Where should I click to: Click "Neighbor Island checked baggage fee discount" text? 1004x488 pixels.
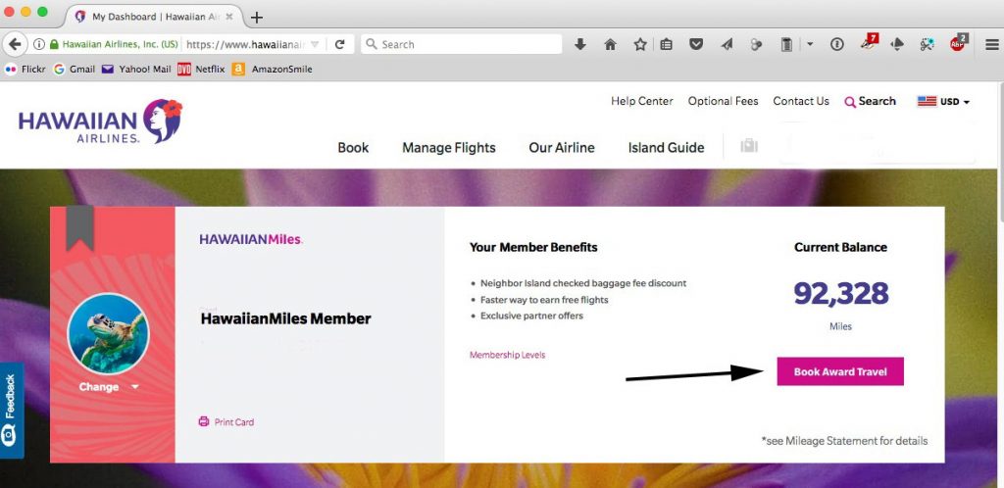[583, 282]
